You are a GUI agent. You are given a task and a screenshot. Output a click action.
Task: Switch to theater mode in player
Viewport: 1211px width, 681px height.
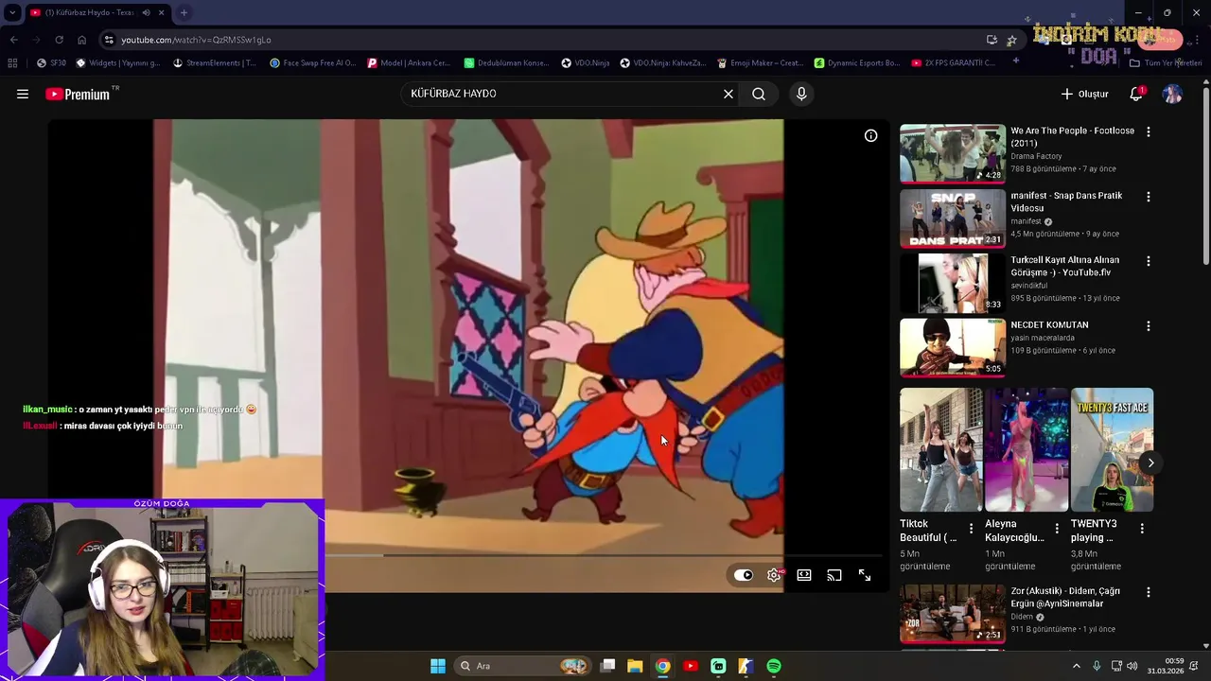[804, 575]
